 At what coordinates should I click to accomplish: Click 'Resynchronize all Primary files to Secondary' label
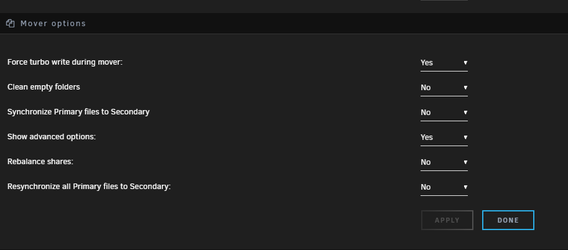(89, 187)
